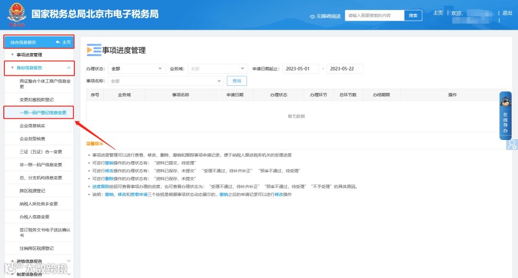This screenshot has width=518, height=278.
Task: Open 跨区税源登记 item
Action: (33, 191)
